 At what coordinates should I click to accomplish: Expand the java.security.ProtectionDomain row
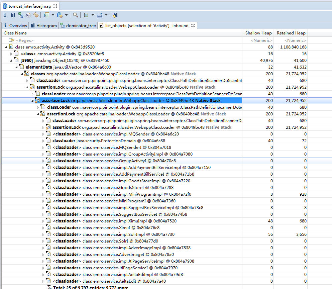(43, 141)
